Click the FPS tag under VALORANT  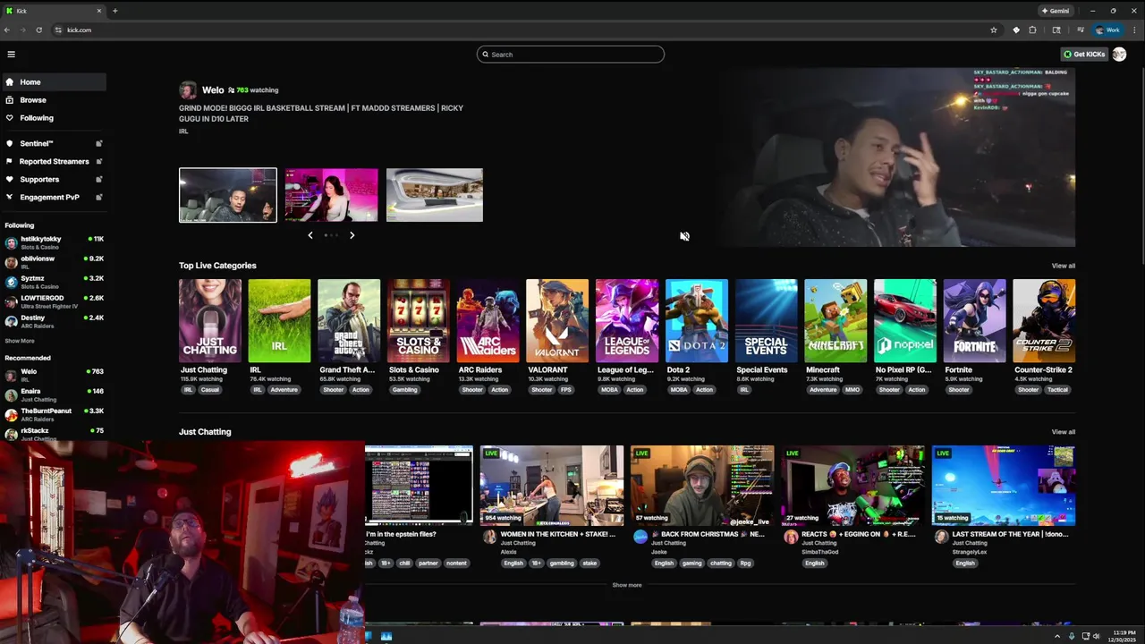[x=566, y=390]
